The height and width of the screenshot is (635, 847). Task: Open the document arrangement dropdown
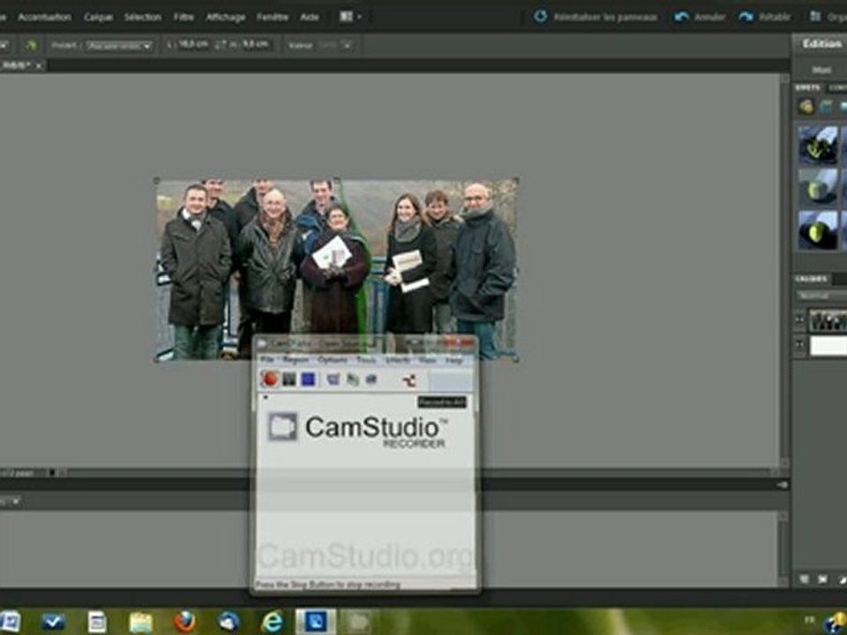tap(350, 17)
